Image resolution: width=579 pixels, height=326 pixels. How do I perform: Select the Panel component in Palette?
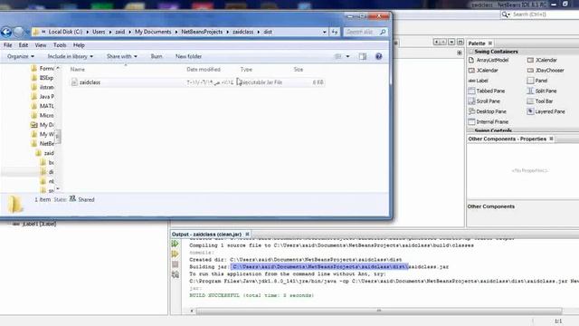[x=537, y=81]
